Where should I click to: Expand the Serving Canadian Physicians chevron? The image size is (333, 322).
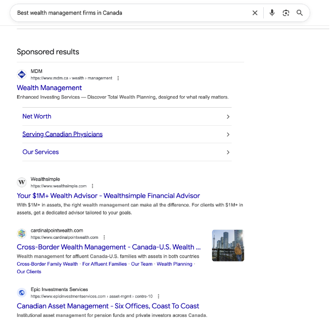pos(228,134)
